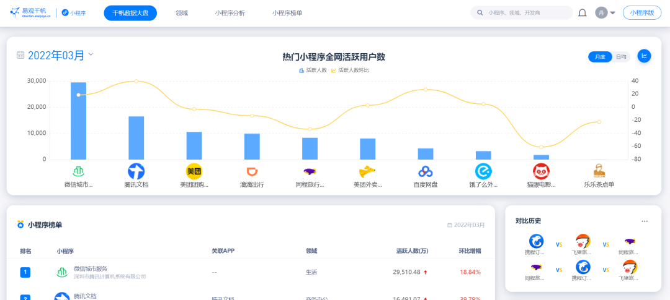
Task: Click 猫眼电影 lowest point on yellow line
Action: pos(541,147)
